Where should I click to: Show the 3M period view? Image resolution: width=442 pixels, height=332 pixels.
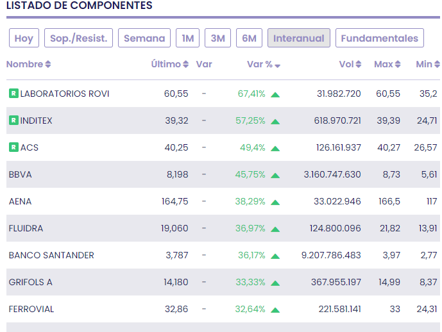coord(218,38)
